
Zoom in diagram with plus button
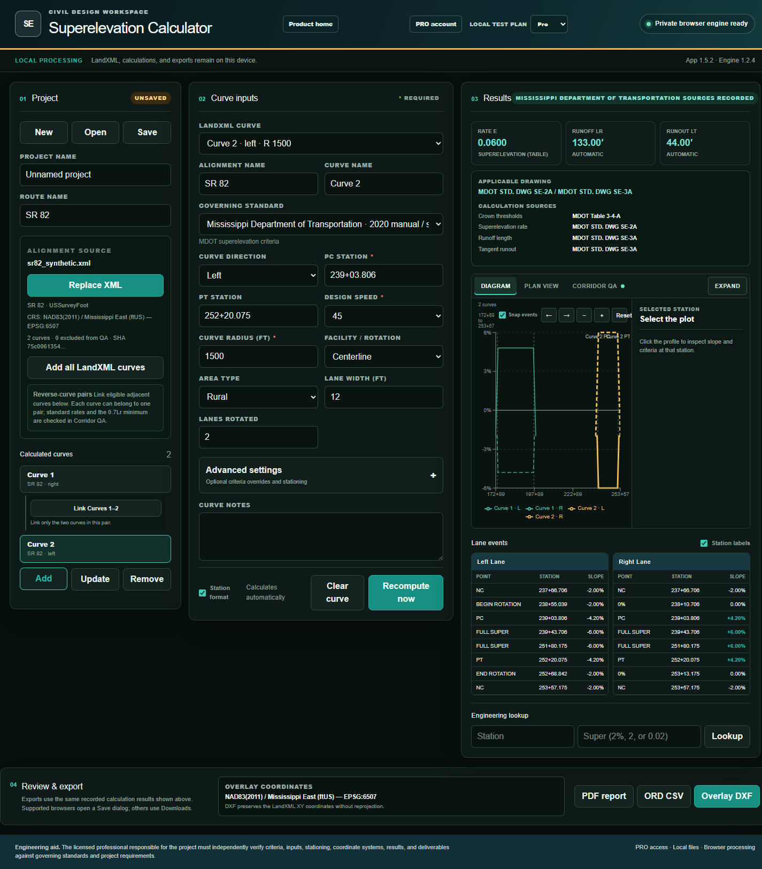[x=602, y=315]
